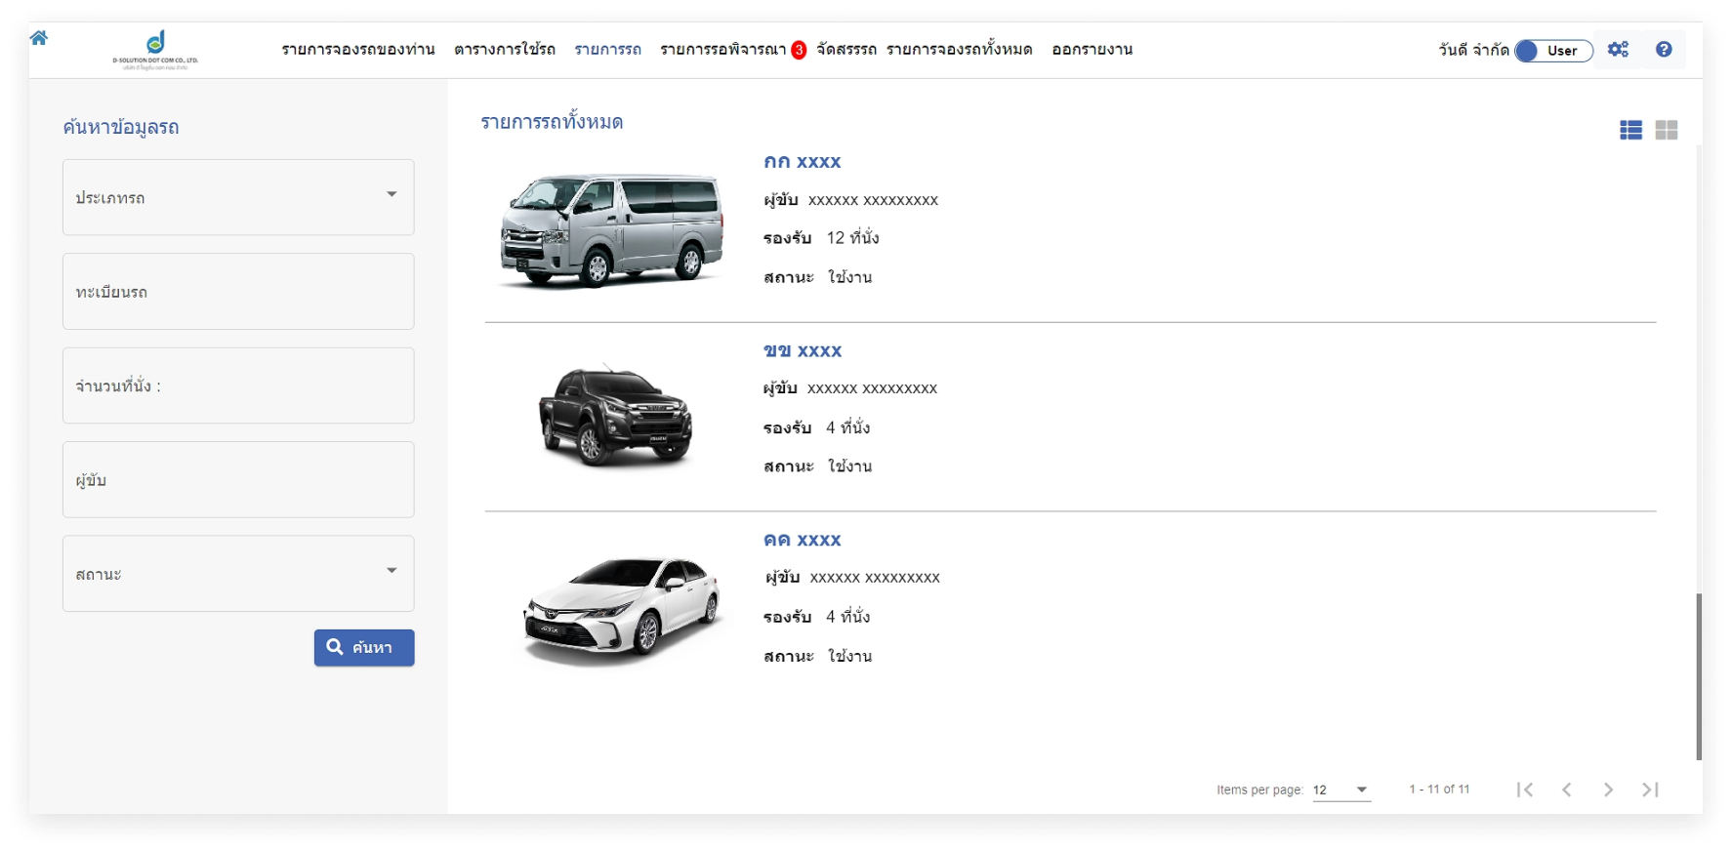The width and height of the screenshot is (1732, 851).
Task: Open ตารางการใช้รถ menu
Action: click(505, 50)
